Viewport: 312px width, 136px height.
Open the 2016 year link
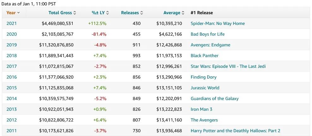tap(11, 77)
